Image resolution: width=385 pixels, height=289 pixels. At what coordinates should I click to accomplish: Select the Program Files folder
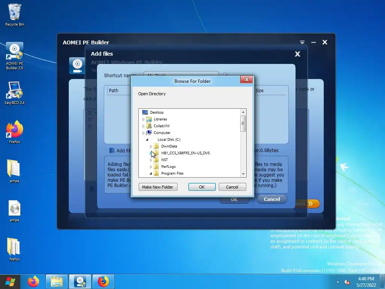(x=172, y=173)
